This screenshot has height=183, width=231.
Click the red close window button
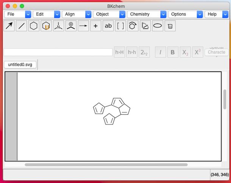[8, 6]
